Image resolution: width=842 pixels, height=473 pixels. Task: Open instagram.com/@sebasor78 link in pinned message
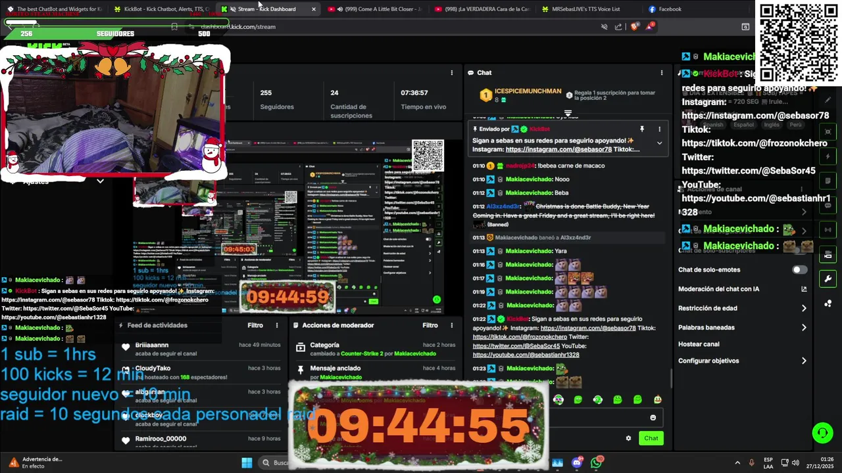(x=558, y=150)
